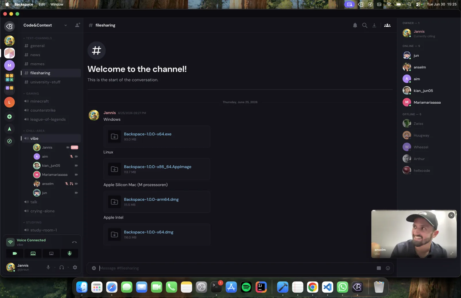Open the B A D A server folder
The height and width of the screenshot is (298, 461).
10,78
